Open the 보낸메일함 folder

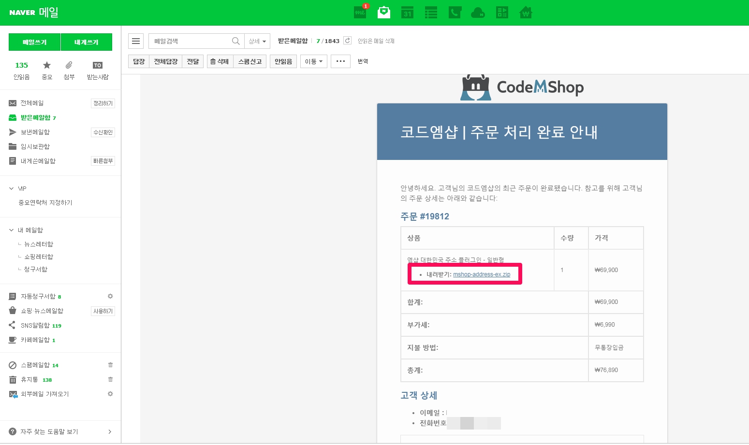35,132
